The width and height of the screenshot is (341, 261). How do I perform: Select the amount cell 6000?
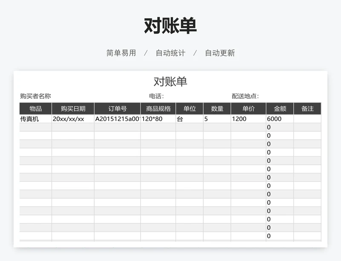(x=280, y=119)
